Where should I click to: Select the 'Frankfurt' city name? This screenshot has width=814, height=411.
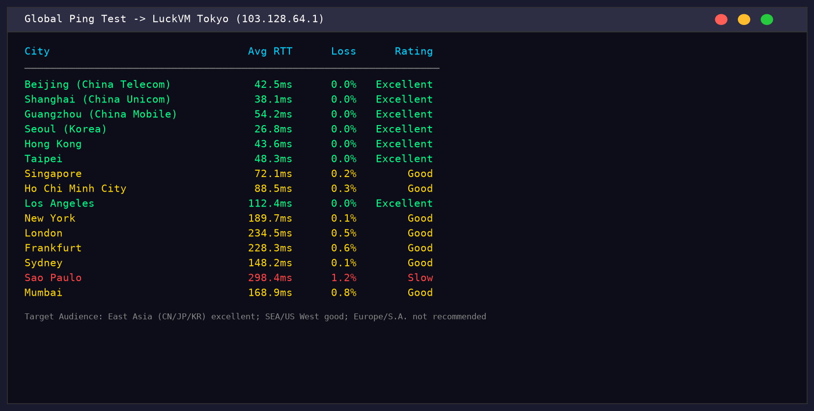53,248
